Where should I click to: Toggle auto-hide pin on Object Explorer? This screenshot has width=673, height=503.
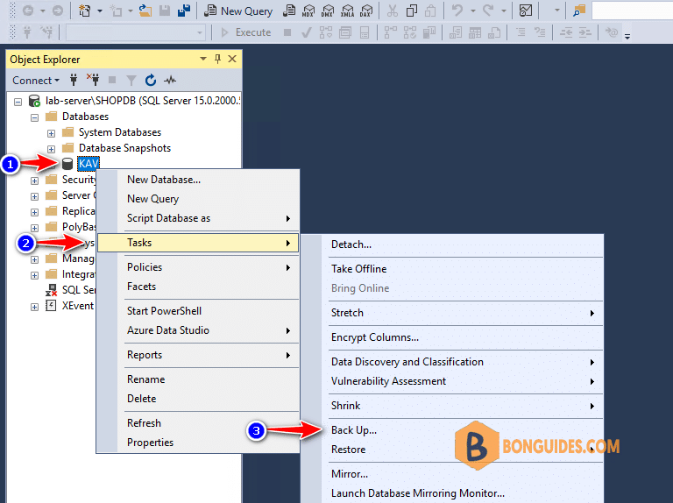coord(217,59)
